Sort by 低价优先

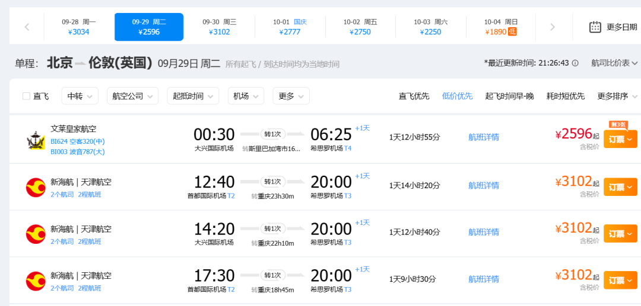[x=457, y=96]
